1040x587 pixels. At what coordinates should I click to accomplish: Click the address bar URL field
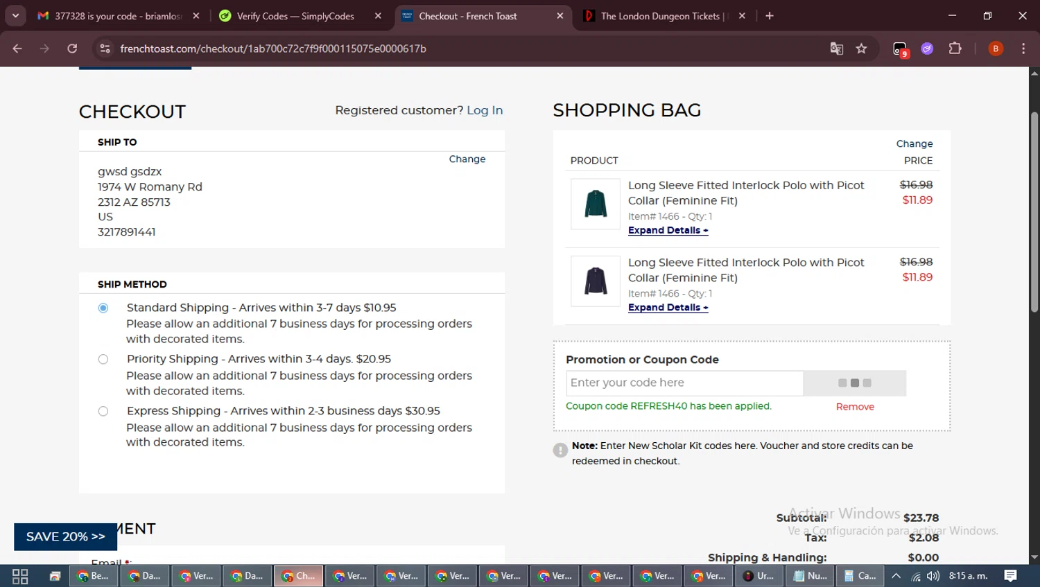pos(458,49)
